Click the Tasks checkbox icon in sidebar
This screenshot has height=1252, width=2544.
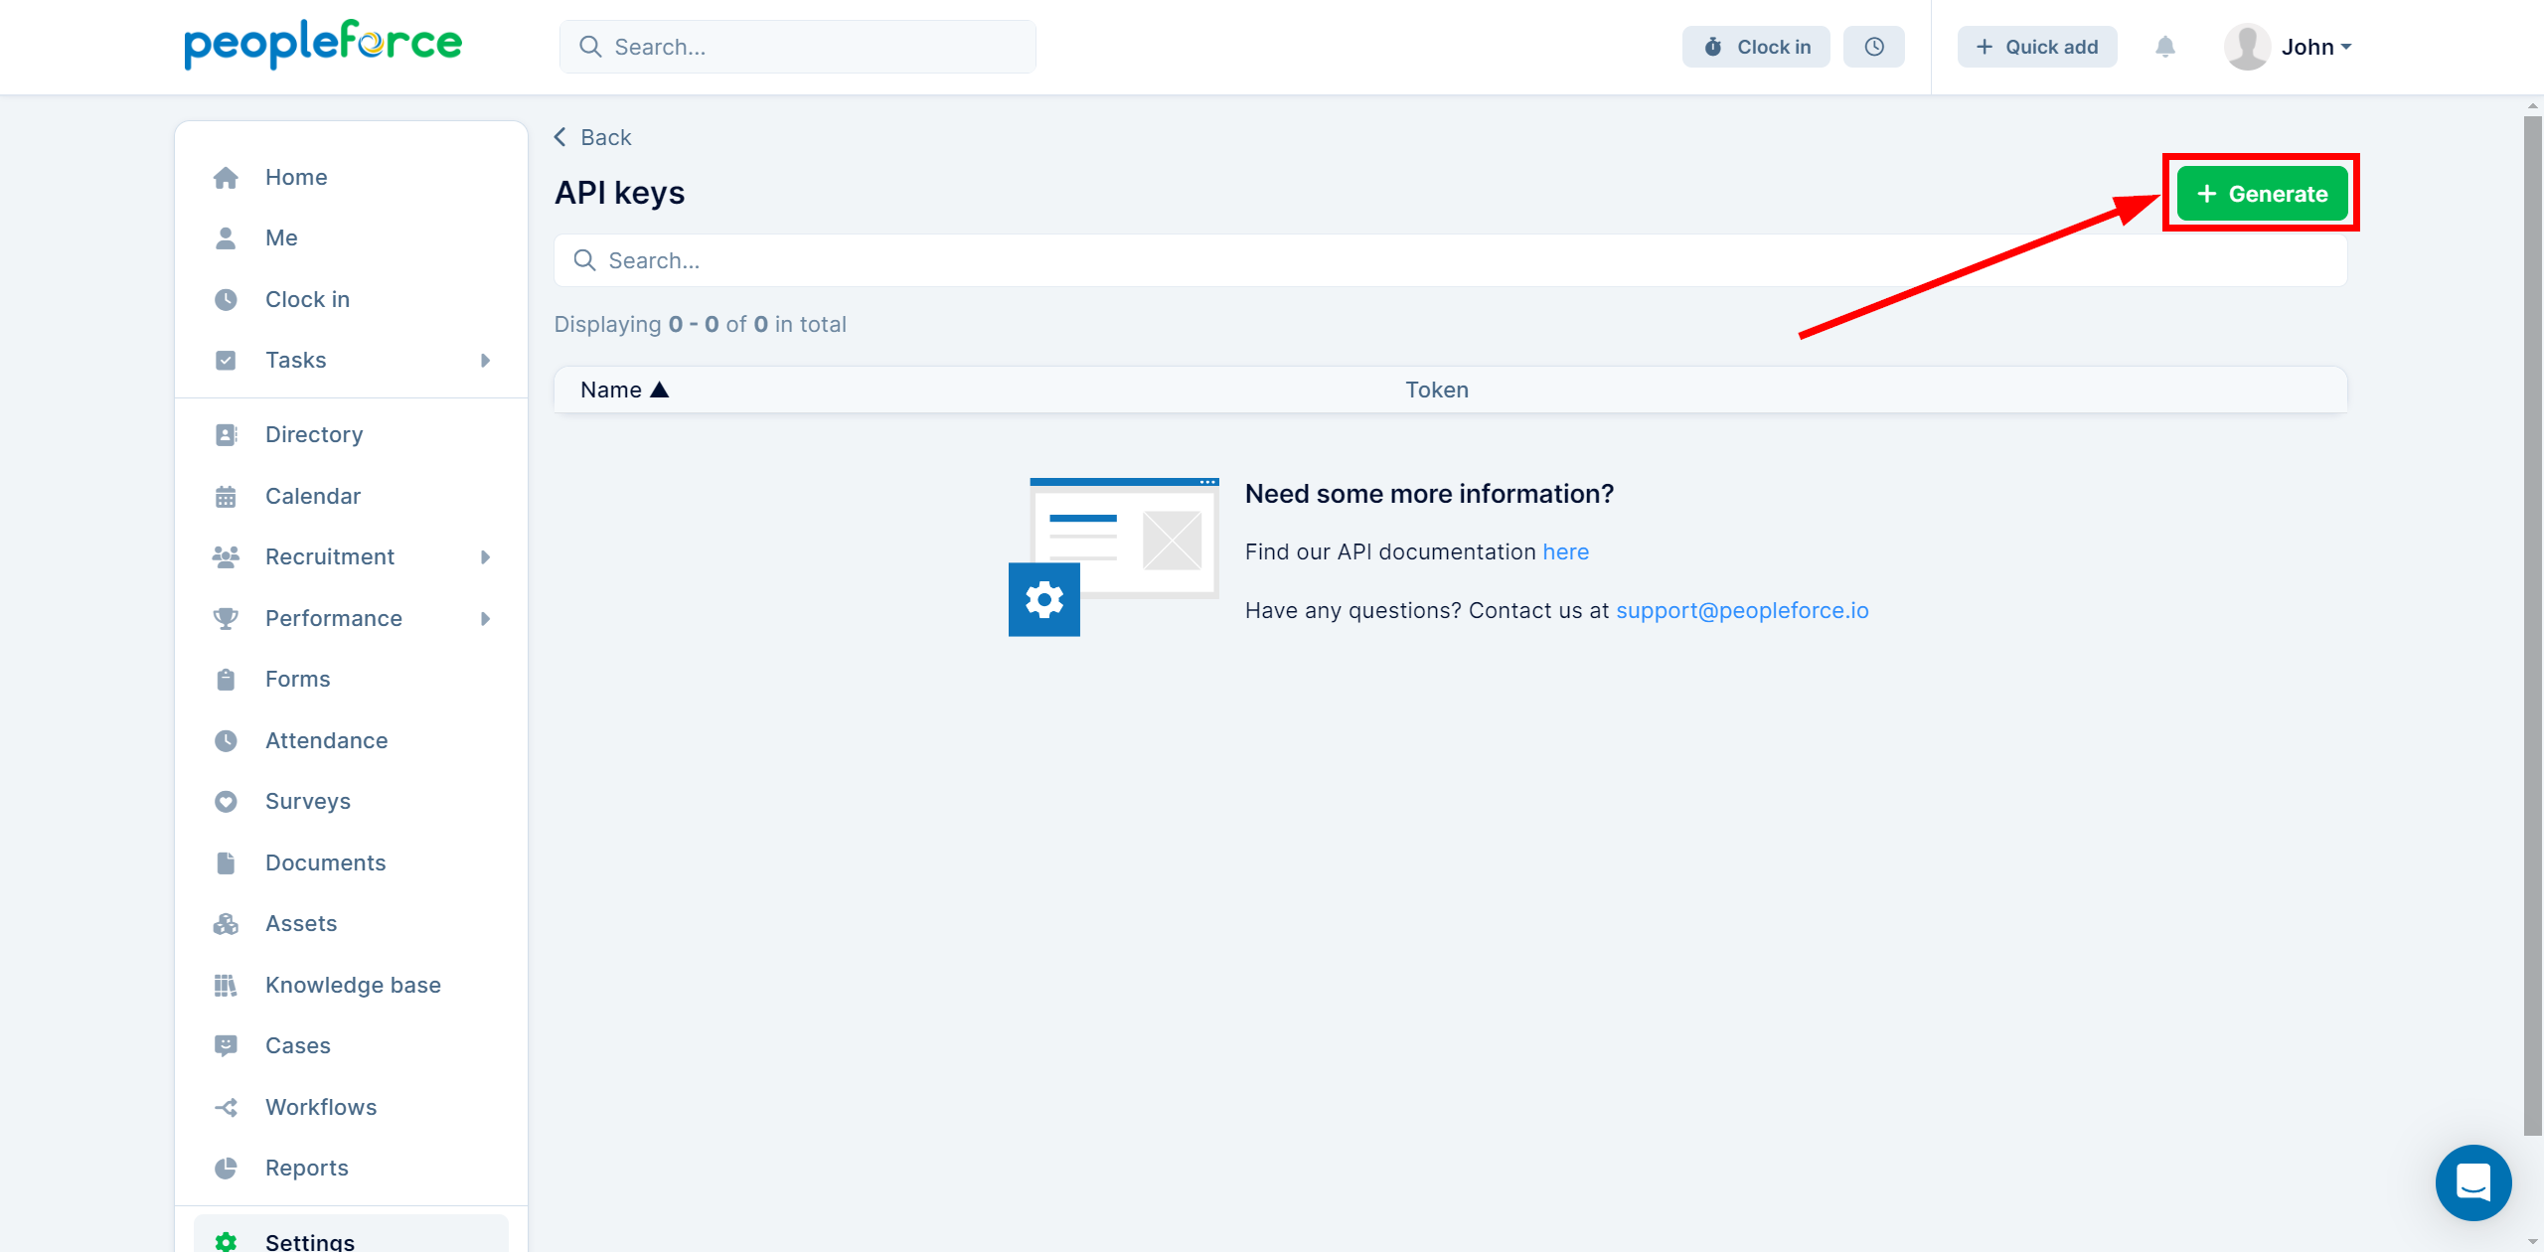tap(226, 361)
